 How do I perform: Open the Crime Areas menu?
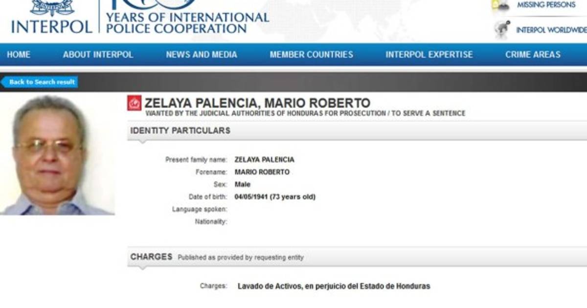[x=533, y=55]
